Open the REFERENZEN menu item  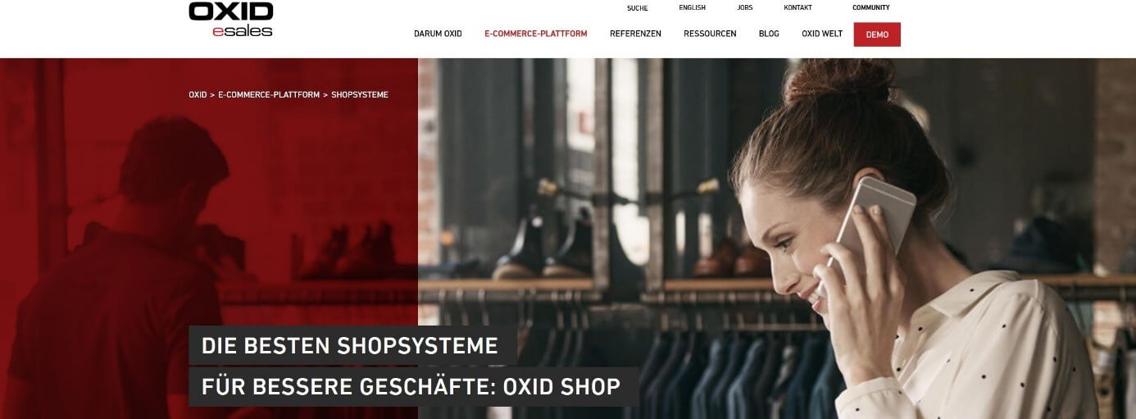click(635, 34)
